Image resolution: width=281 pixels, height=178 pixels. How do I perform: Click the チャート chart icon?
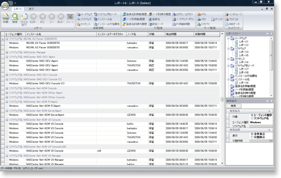[70, 18]
